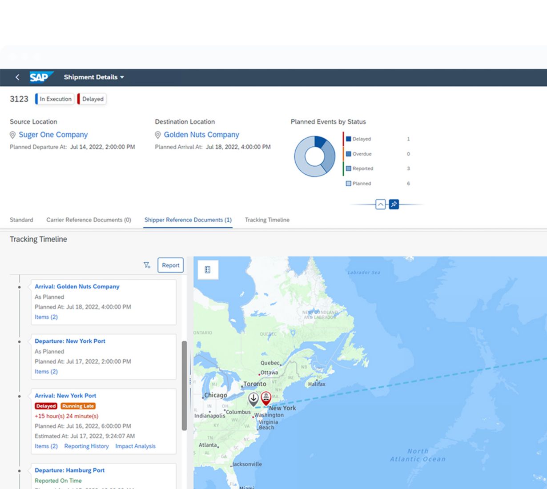The width and height of the screenshot is (547, 489).
Task: Switch to the Tracking Timeline tab
Action: coord(267,220)
